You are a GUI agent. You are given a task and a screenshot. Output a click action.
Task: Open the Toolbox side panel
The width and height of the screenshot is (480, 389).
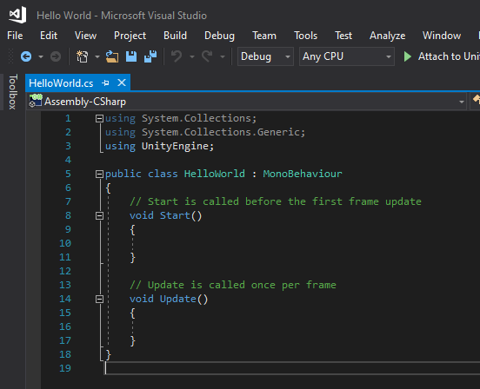[12, 92]
